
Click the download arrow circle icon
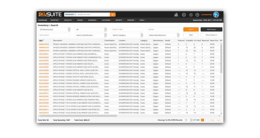click(x=184, y=15)
